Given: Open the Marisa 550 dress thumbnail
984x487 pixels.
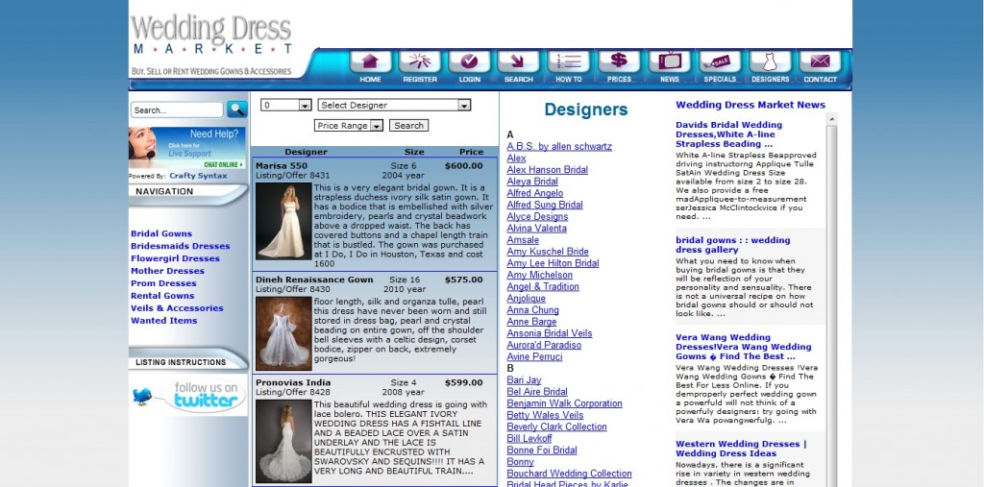Looking at the screenshot, I should (x=283, y=221).
